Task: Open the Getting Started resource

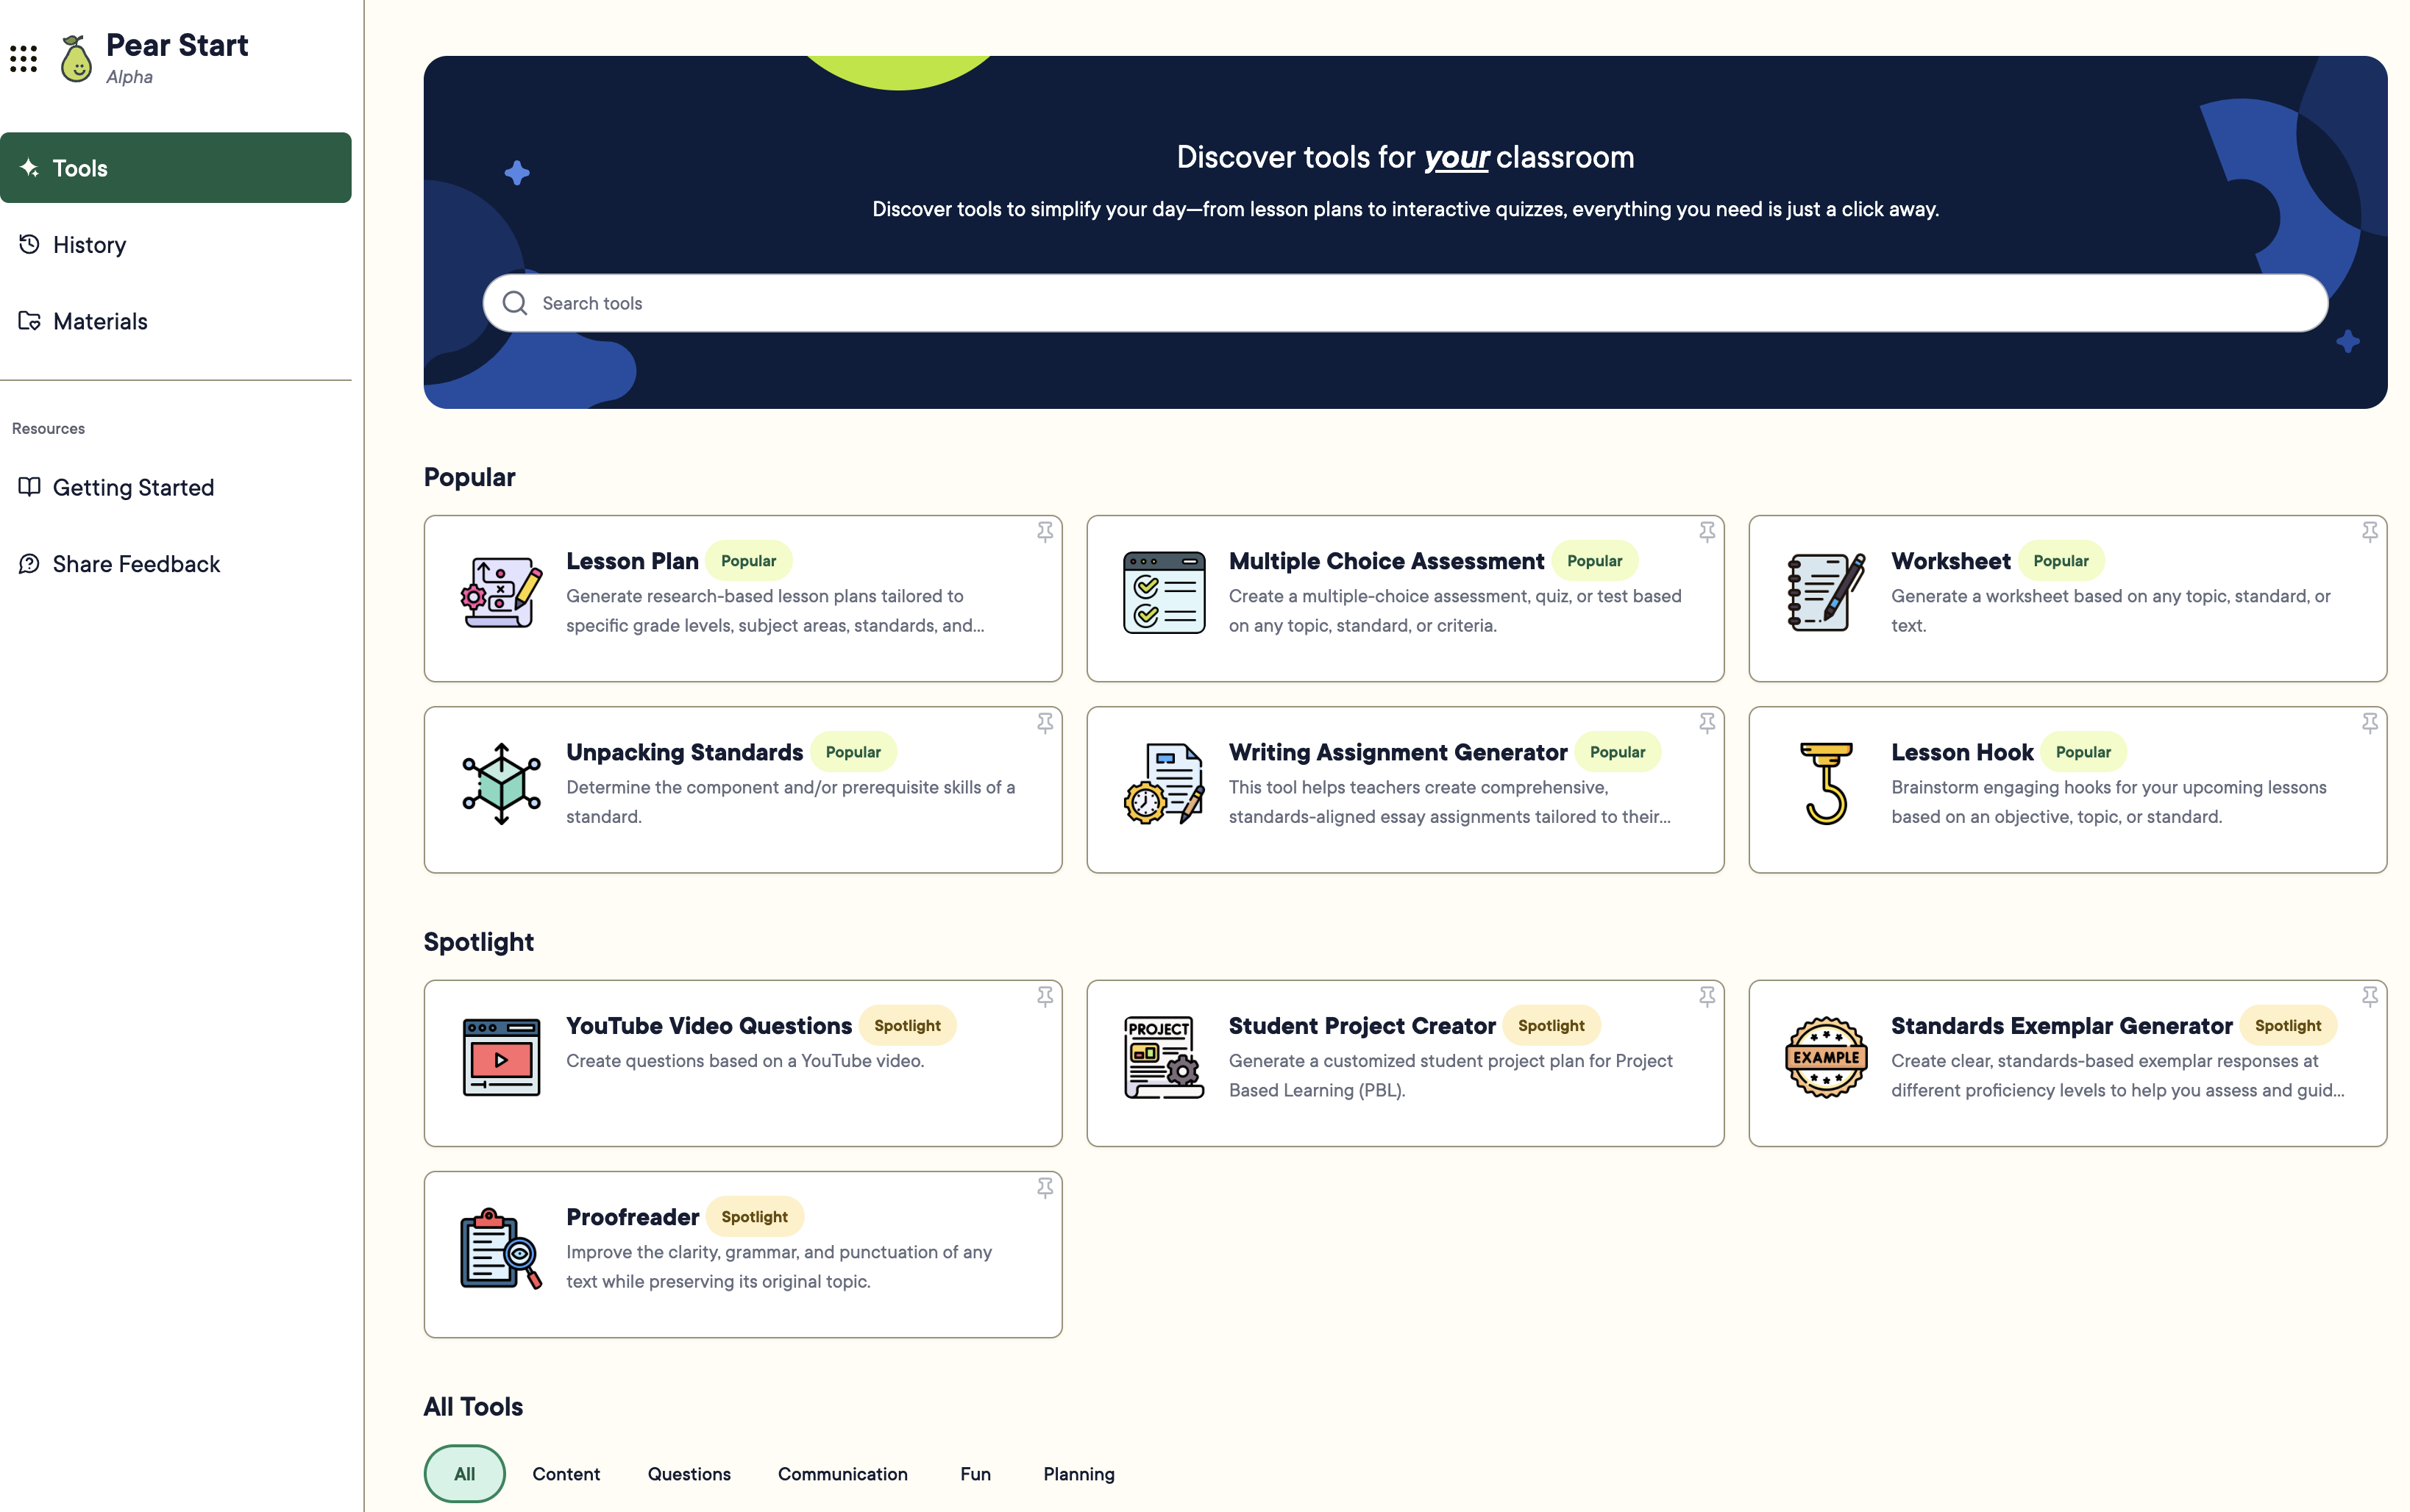Action: click(x=133, y=487)
